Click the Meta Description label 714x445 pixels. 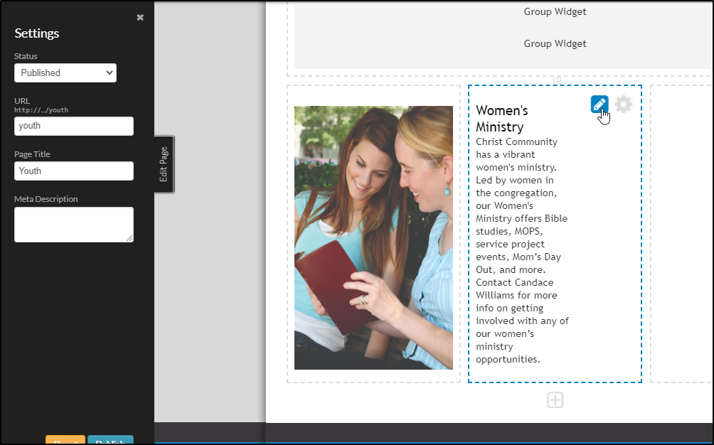pyautogui.click(x=46, y=199)
